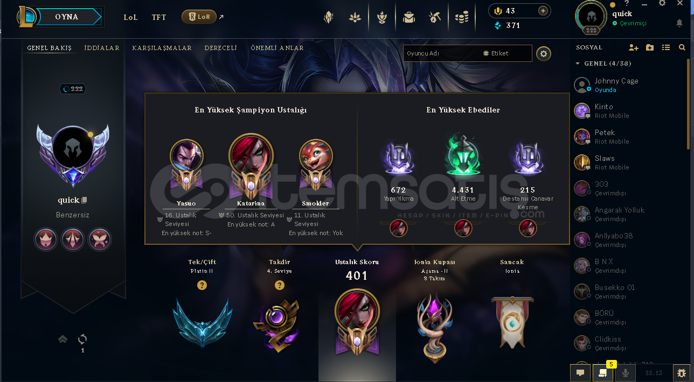Click the OYNA play button
694x382 pixels.
(67, 17)
